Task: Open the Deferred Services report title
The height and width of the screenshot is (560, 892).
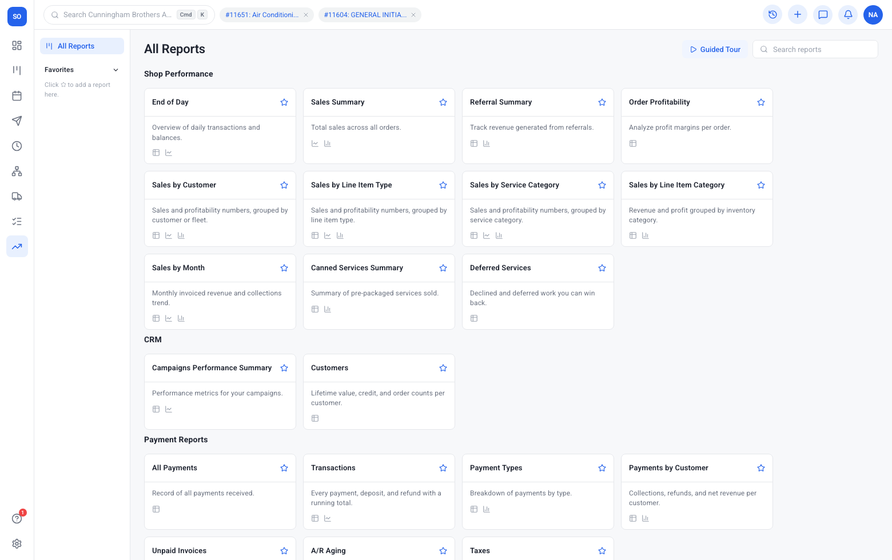Action: click(500, 268)
